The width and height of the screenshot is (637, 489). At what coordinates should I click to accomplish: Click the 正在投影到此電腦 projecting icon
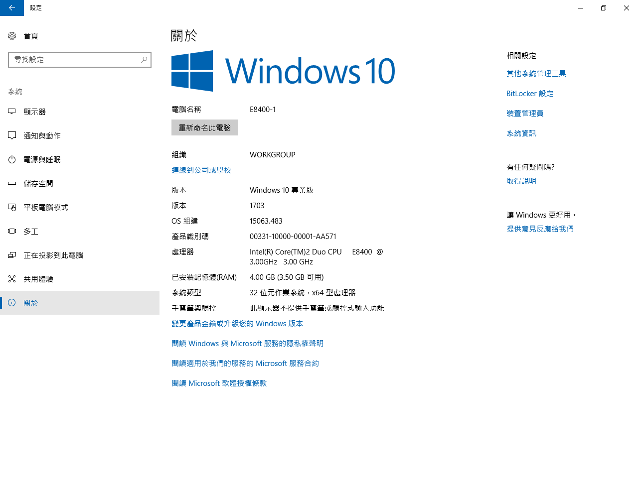12,255
